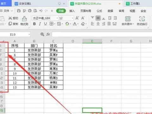Image resolution: width=152 pixels, height=114 pixels.
Task: Click the Copy (复制) button
Action: pyautogui.click(x=13, y=24)
